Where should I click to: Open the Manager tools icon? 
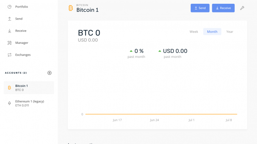[x=9, y=43]
